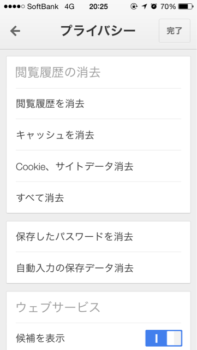Tap the back arrow icon
This screenshot has height=350, width=197.
(15, 31)
